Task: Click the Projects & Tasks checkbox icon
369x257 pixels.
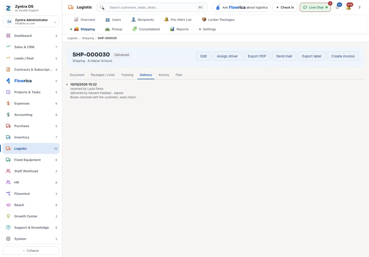Action: pos(8,92)
